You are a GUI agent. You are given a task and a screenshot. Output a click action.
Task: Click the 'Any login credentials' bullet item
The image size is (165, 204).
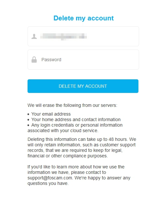point(77,125)
